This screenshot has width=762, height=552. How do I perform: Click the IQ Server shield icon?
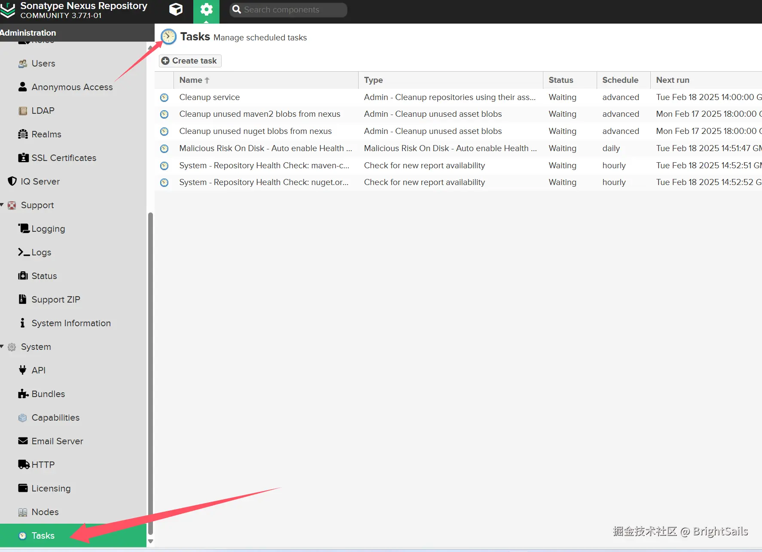click(12, 182)
